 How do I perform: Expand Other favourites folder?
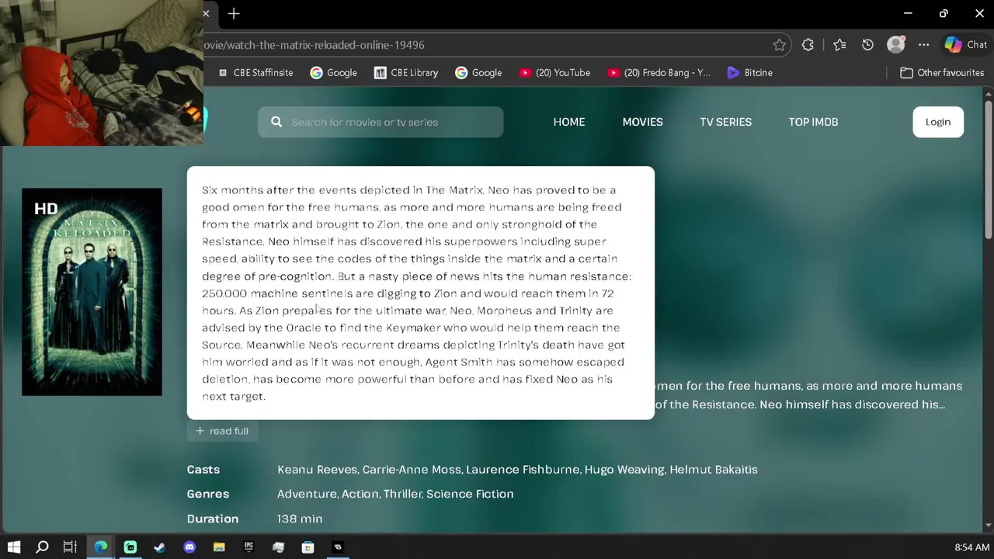[941, 72]
